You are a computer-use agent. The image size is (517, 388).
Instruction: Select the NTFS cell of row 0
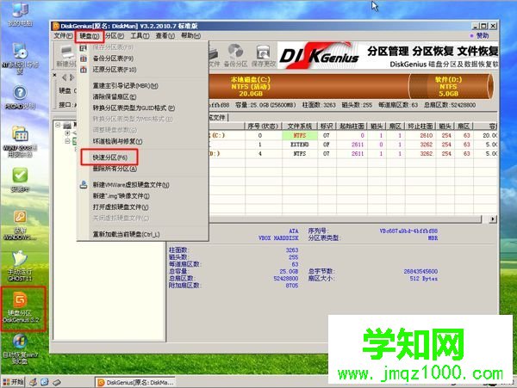point(300,136)
